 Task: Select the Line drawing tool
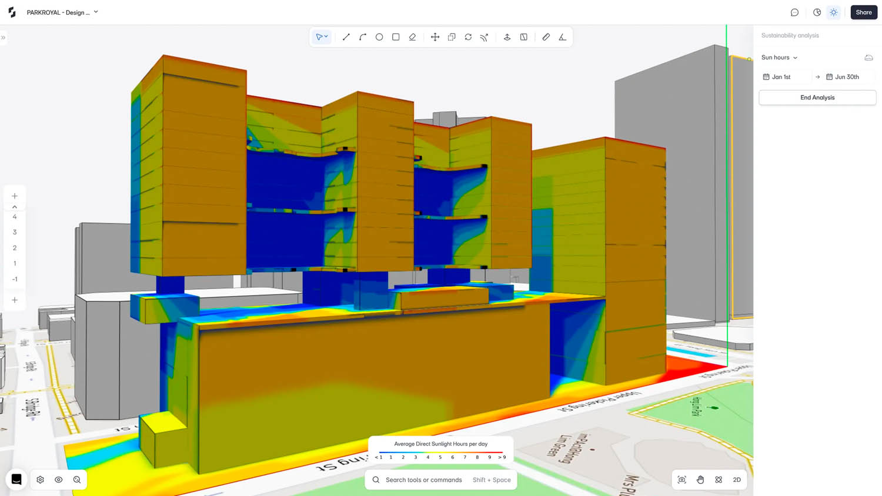tap(346, 37)
